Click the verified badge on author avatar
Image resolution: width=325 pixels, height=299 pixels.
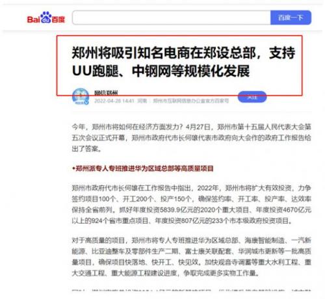click(x=86, y=103)
